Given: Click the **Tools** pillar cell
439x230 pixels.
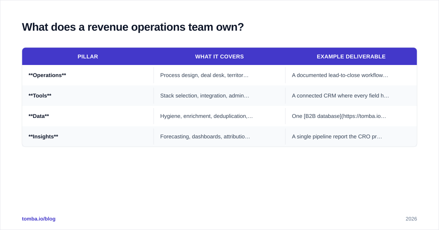Looking at the screenshot, I should pos(88,96).
